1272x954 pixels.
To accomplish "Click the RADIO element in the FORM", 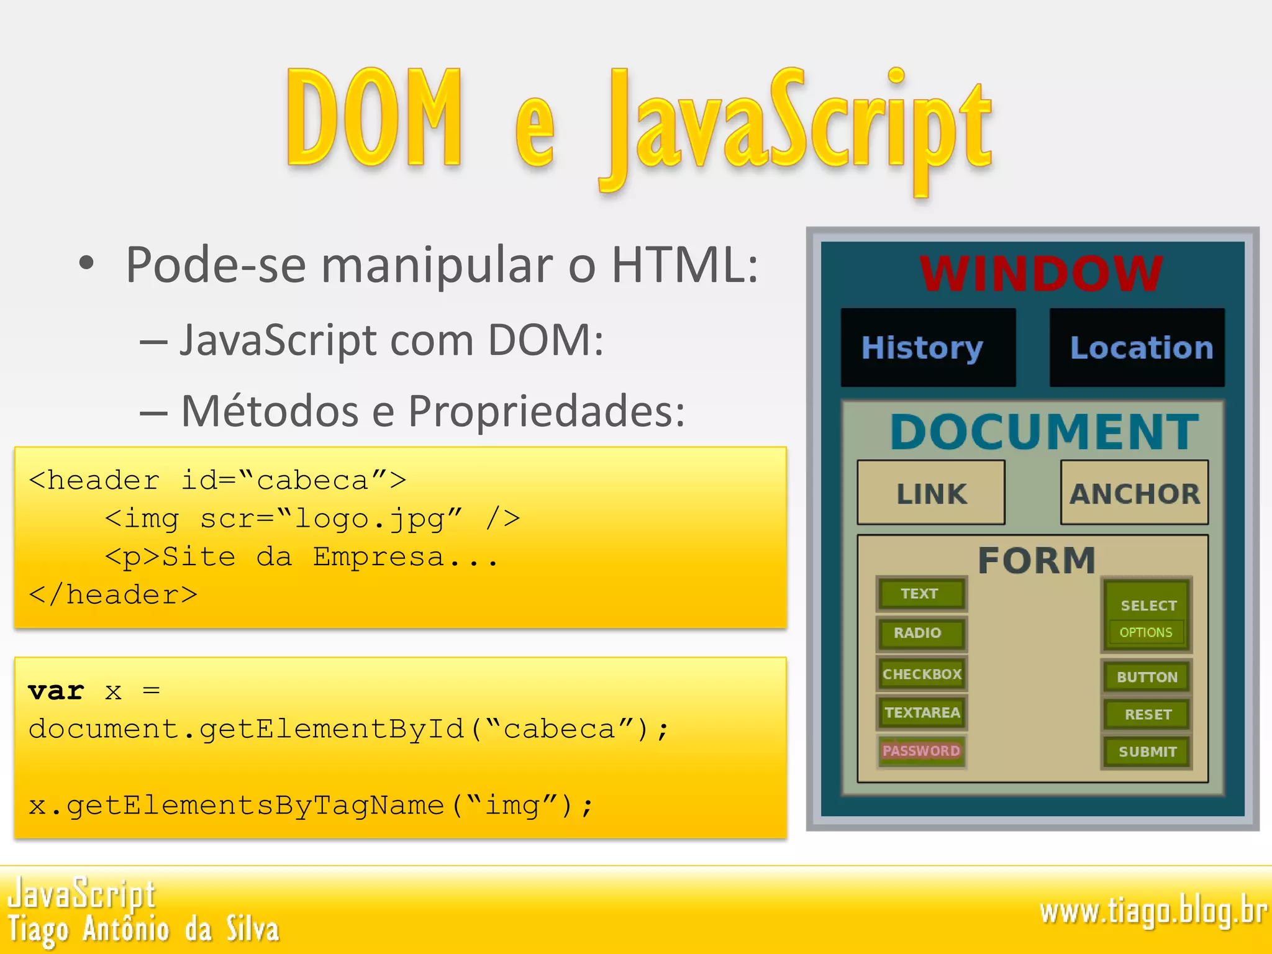I will pos(921,633).
